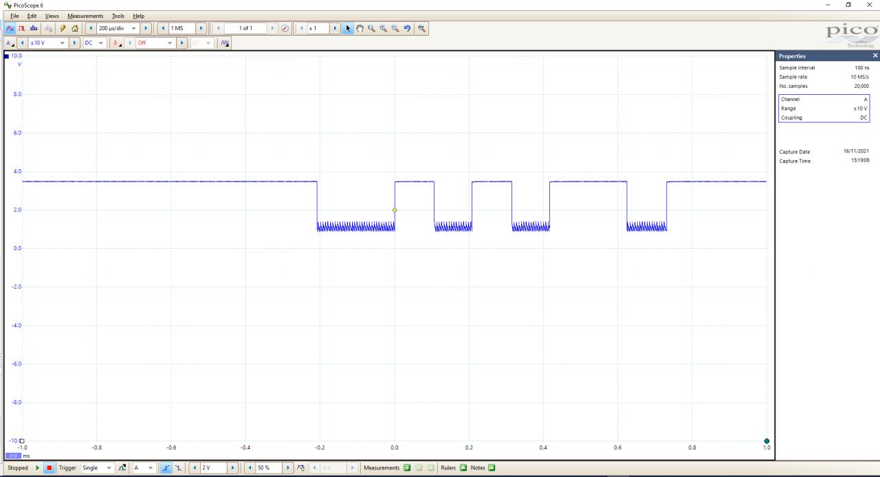Image resolution: width=880 pixels, height=477 pixels.
Task: Open the Edit menu
Action: pos(32,16)
